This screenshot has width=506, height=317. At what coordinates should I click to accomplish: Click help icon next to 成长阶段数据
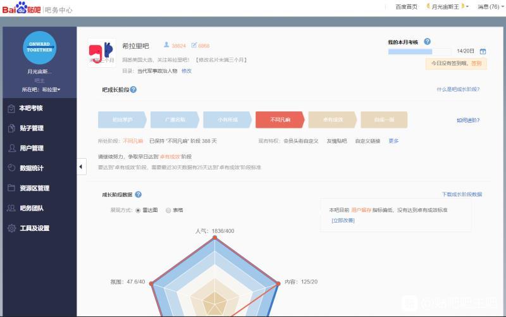[x=138, y=195]
